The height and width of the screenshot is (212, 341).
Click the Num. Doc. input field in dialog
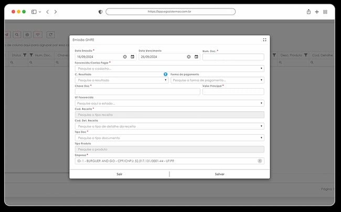coord(233,57)
